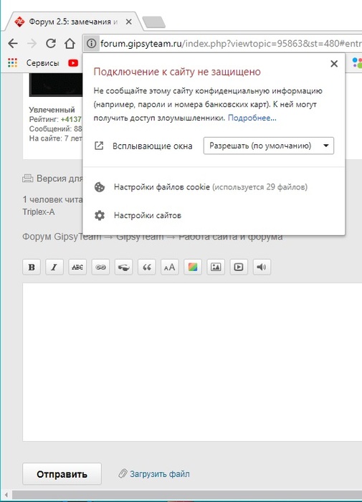Go to the home page icon
Image resolution: width=362 pixels, height=502 pixels.
pos(70,43)
